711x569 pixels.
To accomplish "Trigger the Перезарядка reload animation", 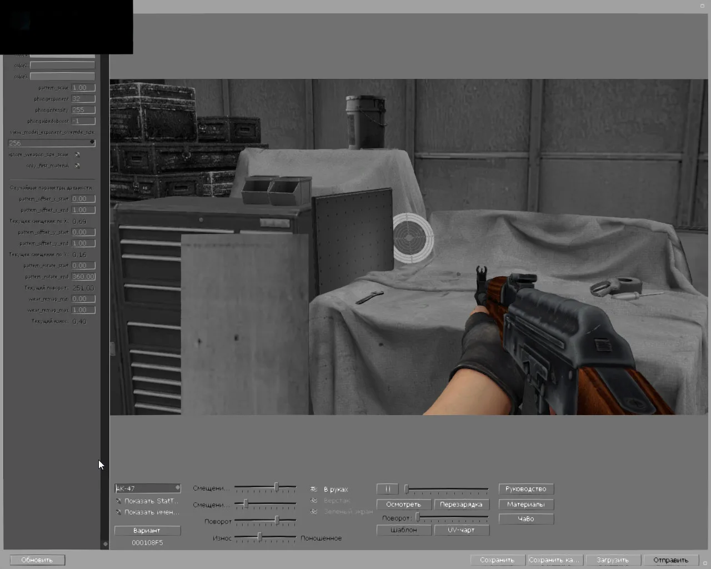I will click(x=461, y=504).
